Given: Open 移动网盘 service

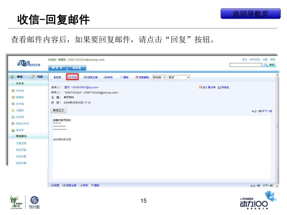Looking at the screenshot, I should click(x=21, y=150).
